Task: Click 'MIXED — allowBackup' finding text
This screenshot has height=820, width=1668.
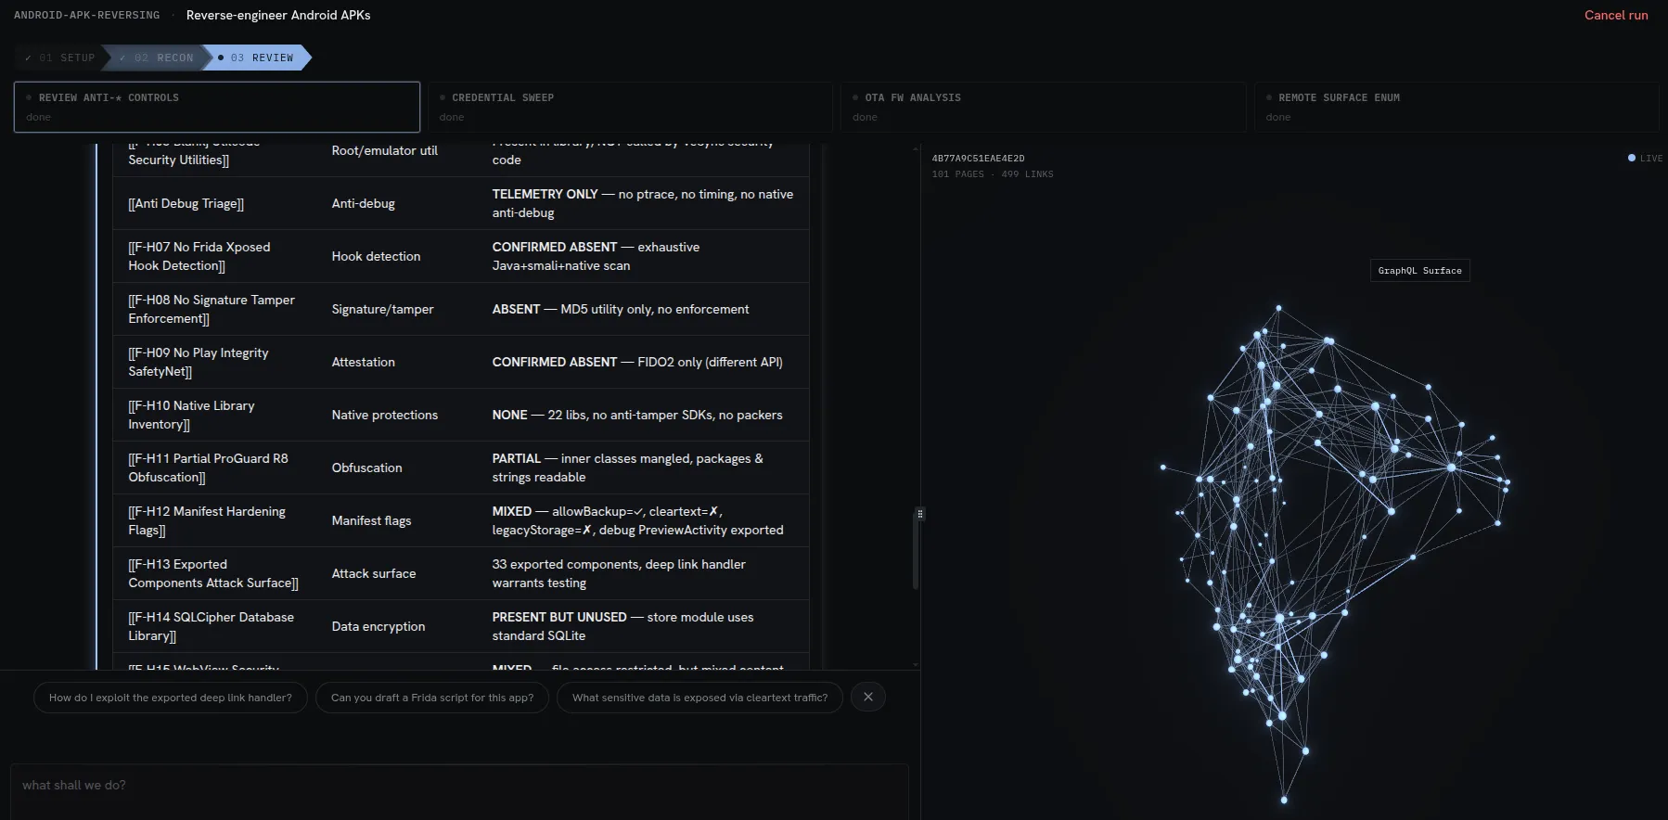Action: [x=637, y=520]
